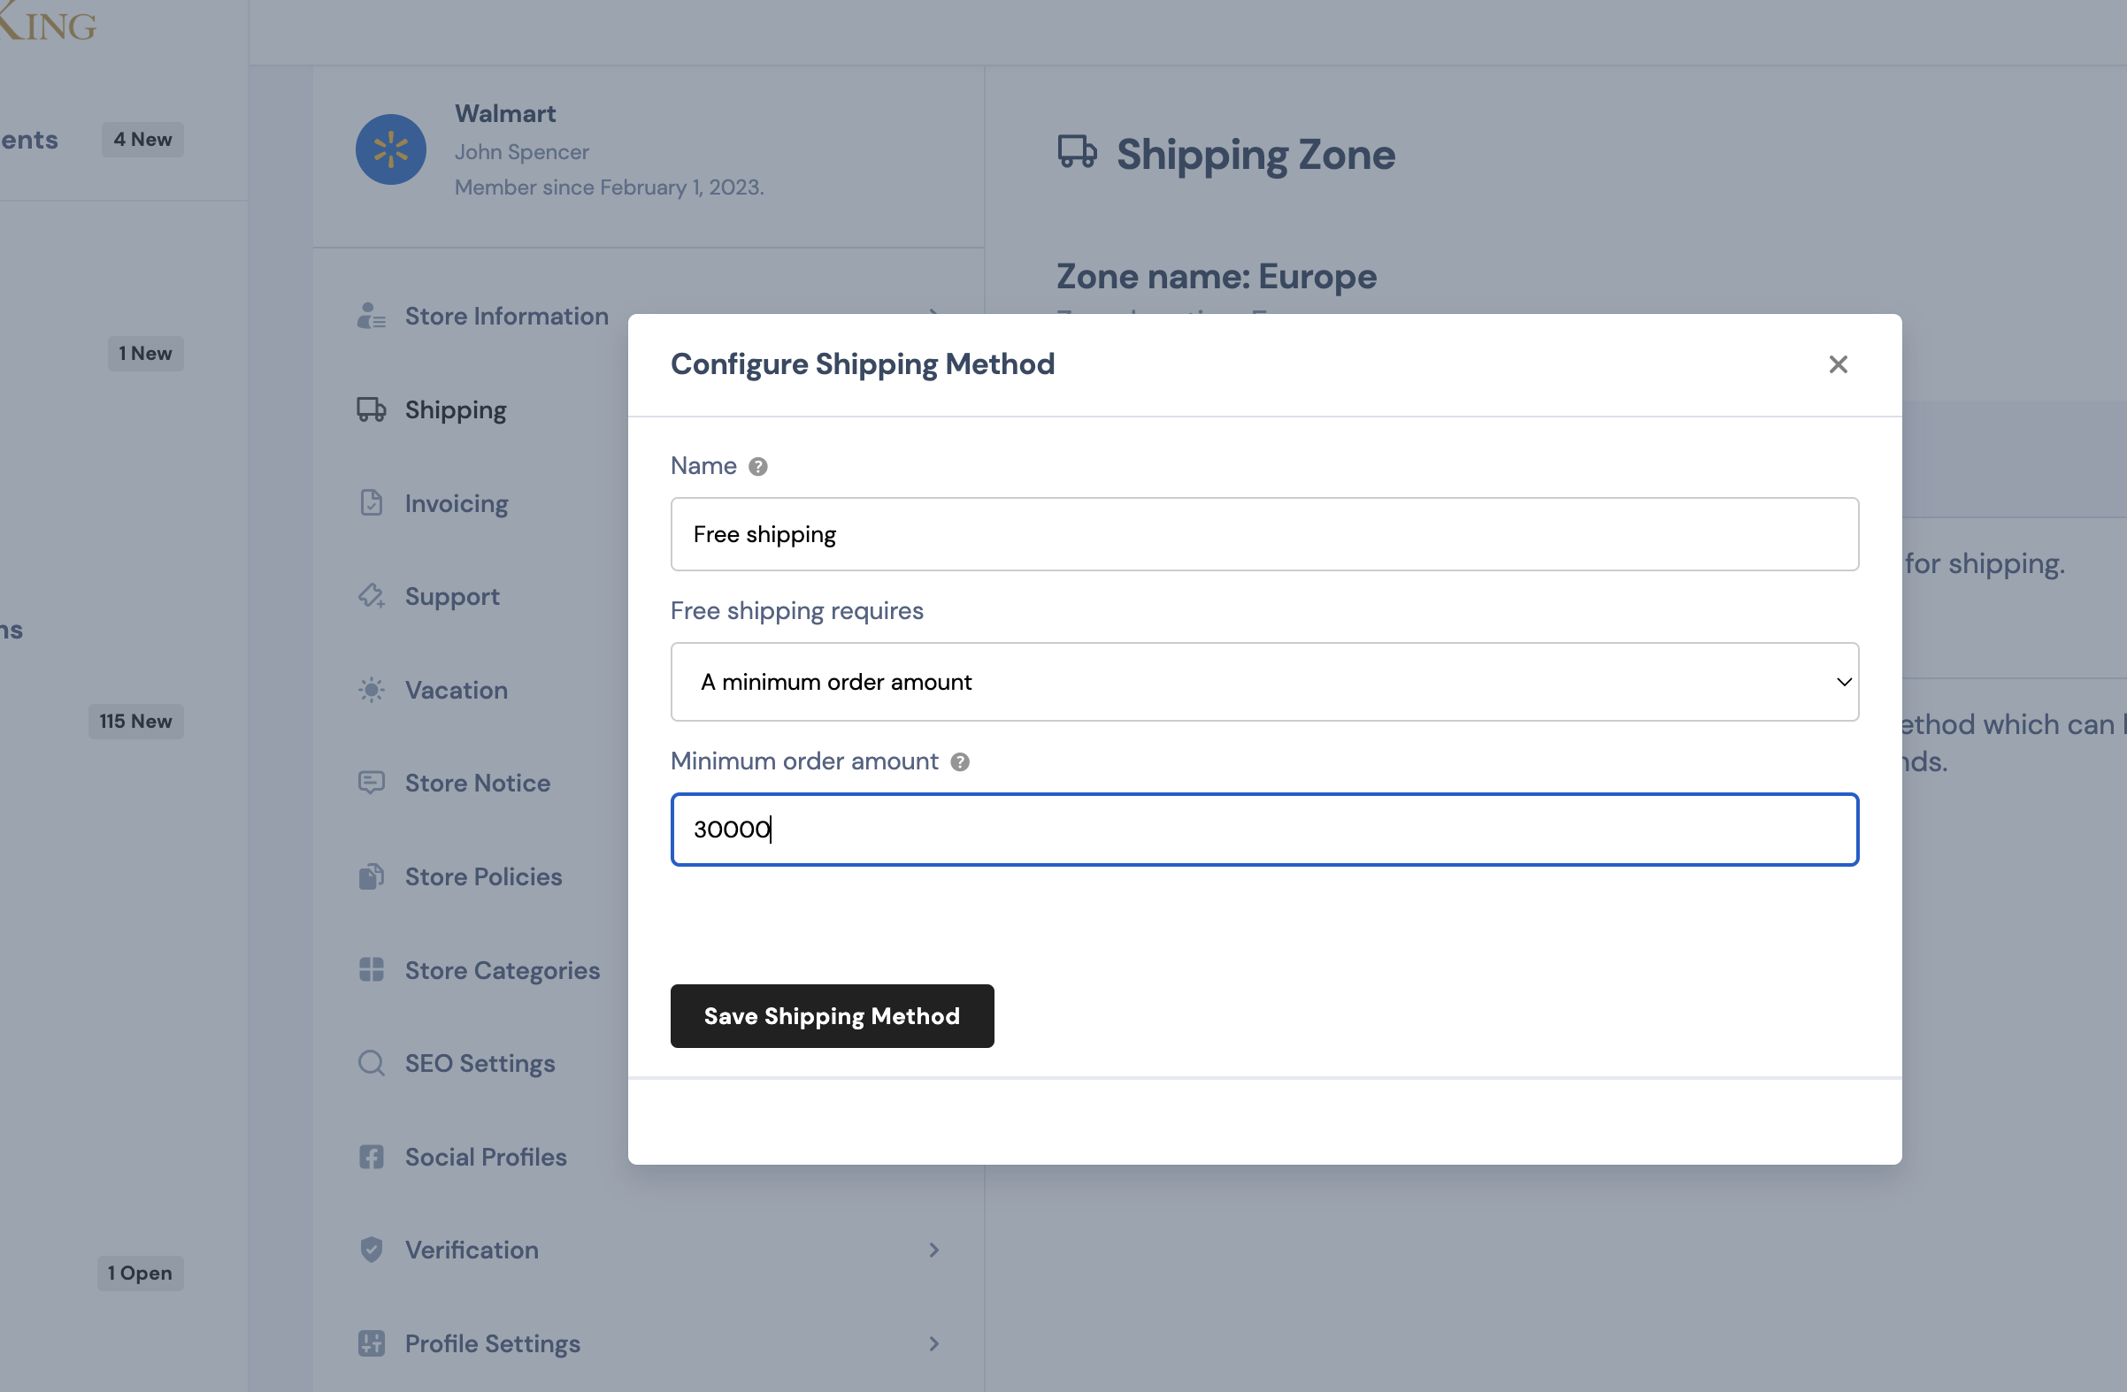
Task: Go to Shipping settings
Action: (455, 410)
